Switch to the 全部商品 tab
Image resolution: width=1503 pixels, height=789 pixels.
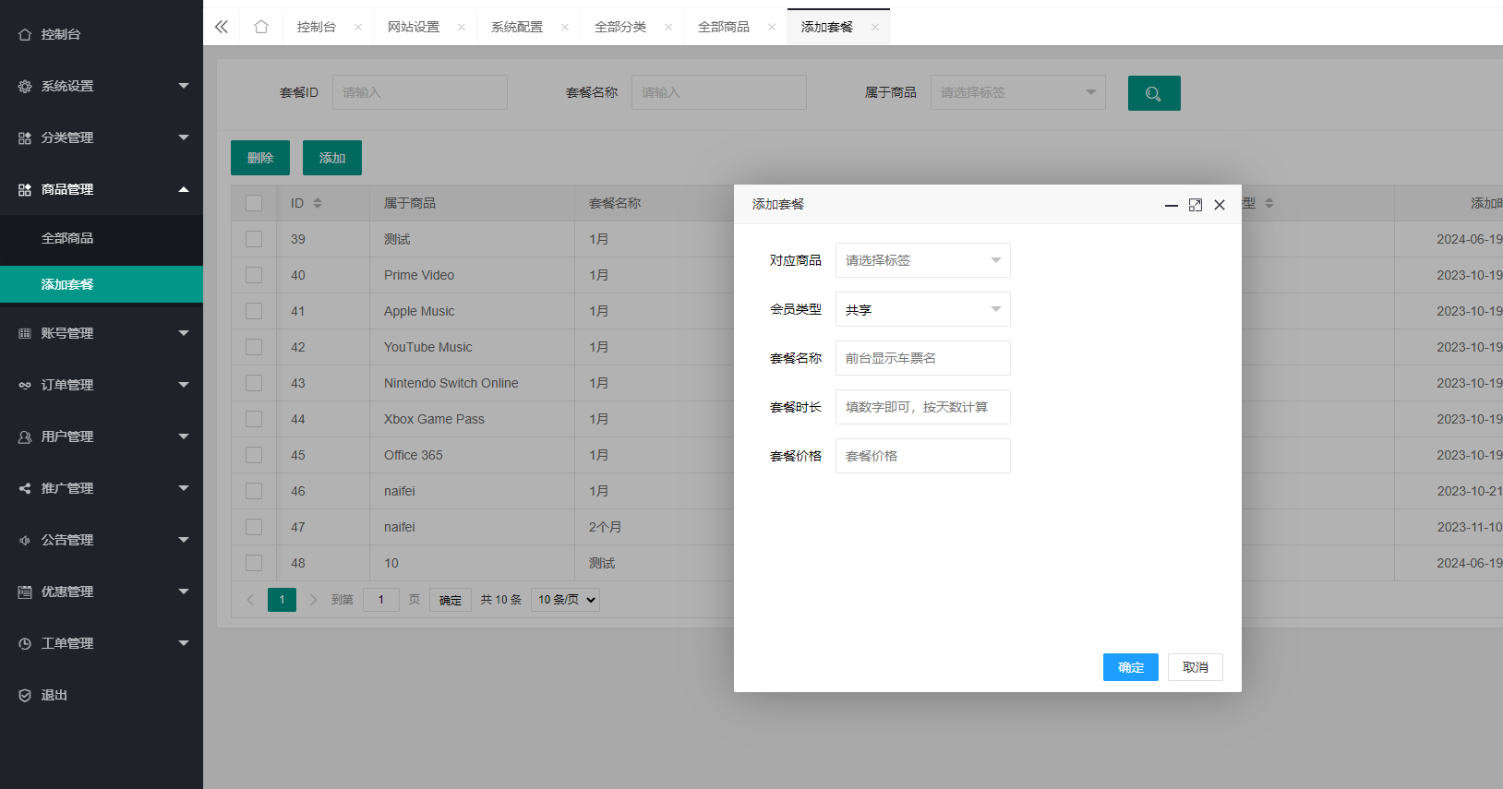[724, 27]
